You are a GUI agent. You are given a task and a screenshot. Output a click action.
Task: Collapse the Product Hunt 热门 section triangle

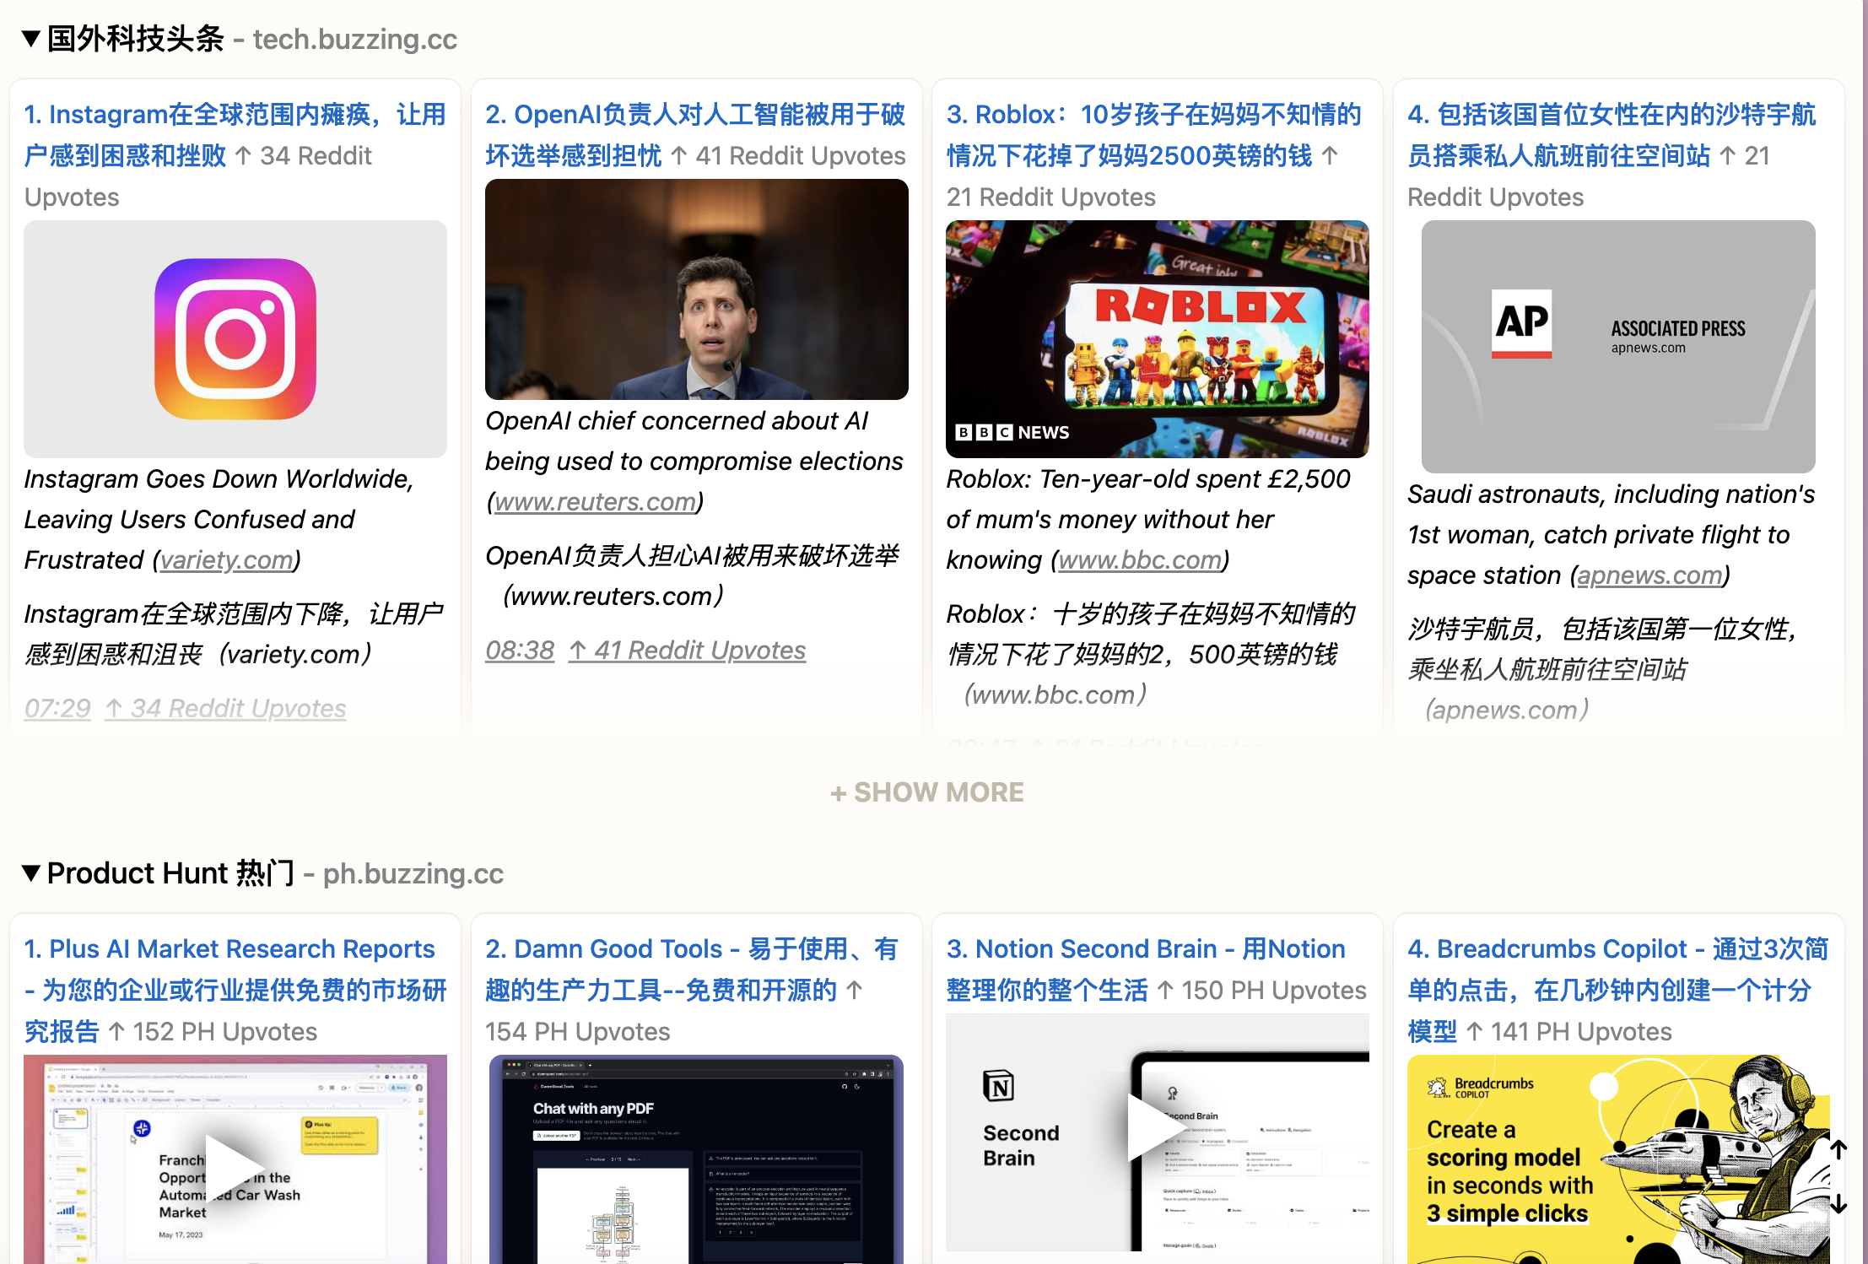tap(31, 872)
